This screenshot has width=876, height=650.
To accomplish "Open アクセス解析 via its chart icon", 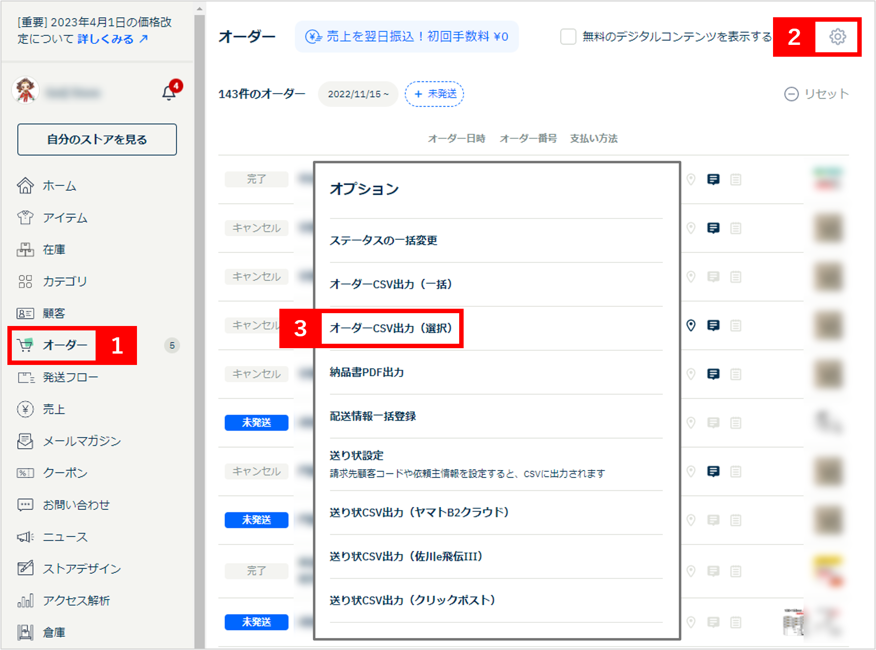I will [x=25, y=600].
